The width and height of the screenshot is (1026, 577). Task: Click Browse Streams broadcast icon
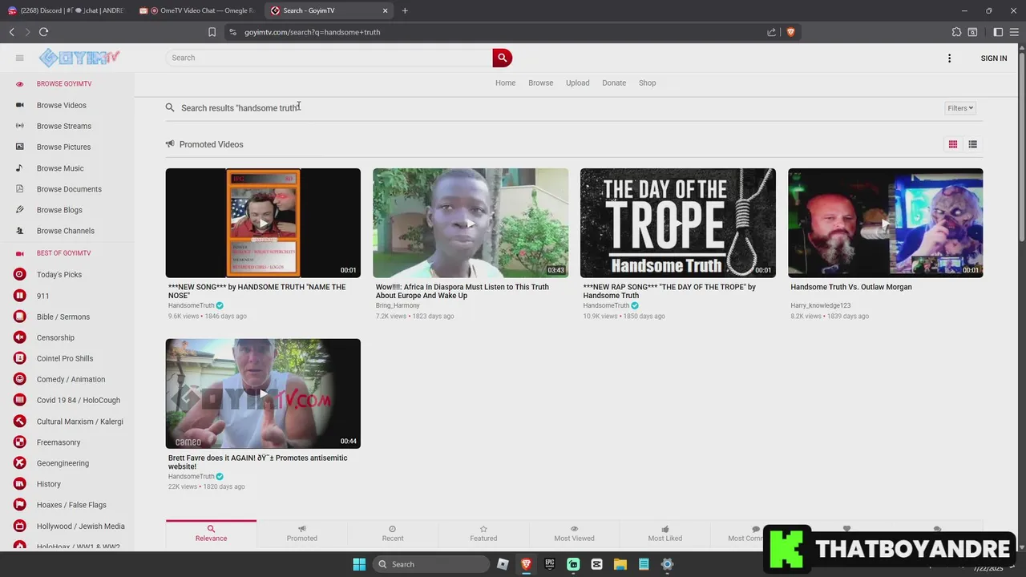(x=20, y=126)
